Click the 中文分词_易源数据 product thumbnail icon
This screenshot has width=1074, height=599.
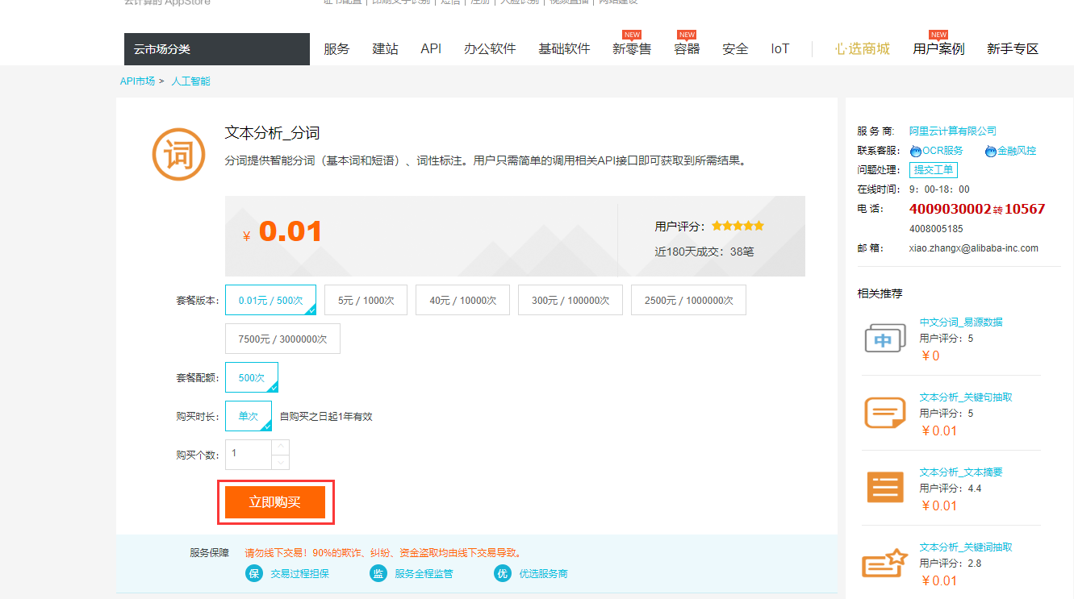click(x=885, y=339)
